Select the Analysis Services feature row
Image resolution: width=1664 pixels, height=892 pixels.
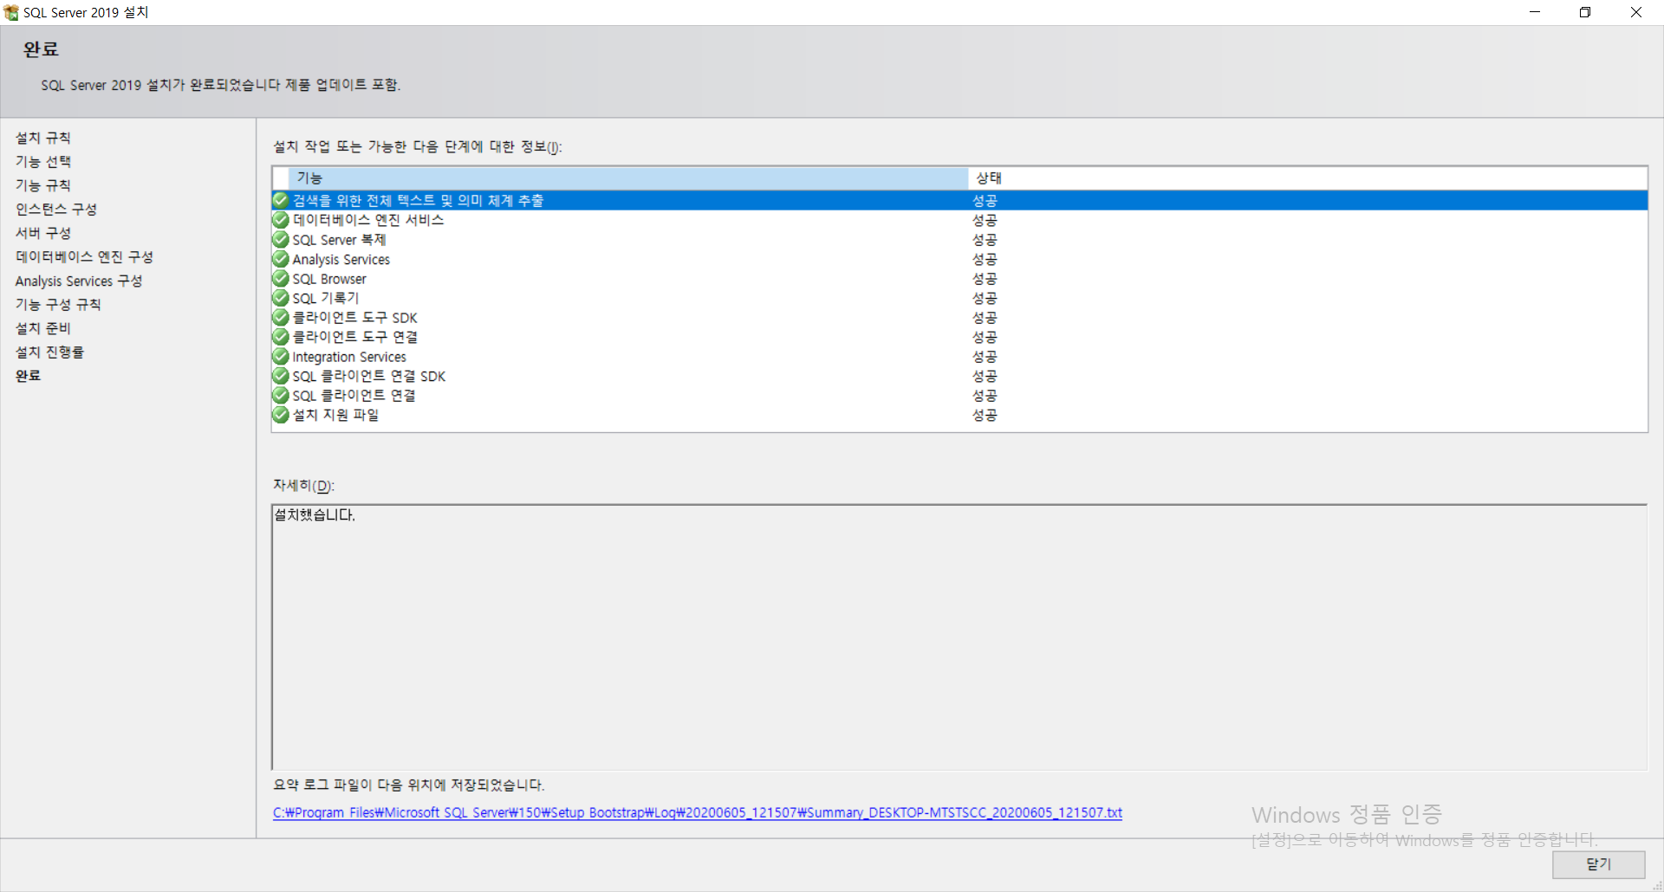[959, 259]
